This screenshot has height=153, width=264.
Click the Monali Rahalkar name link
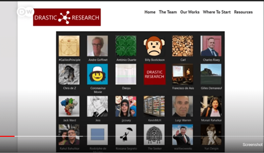(x=211, y=120)
